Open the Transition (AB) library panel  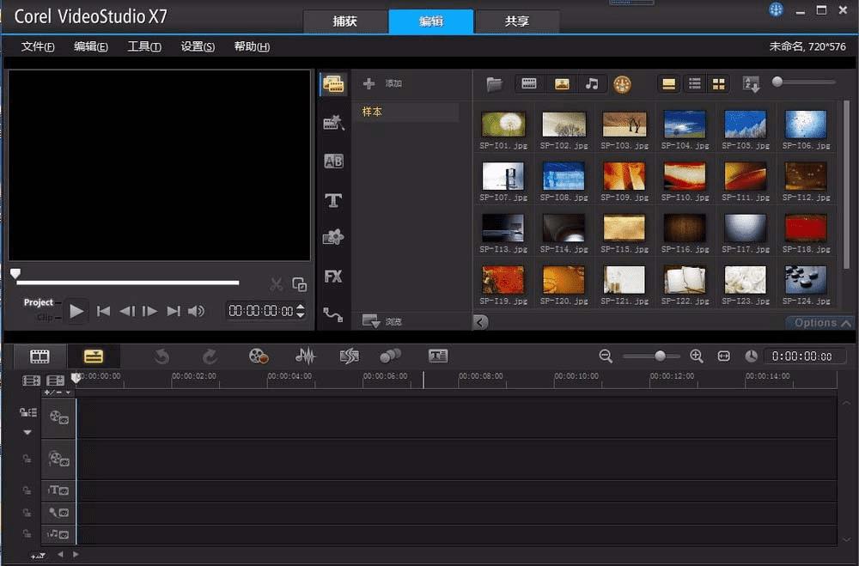click(333, 161)
